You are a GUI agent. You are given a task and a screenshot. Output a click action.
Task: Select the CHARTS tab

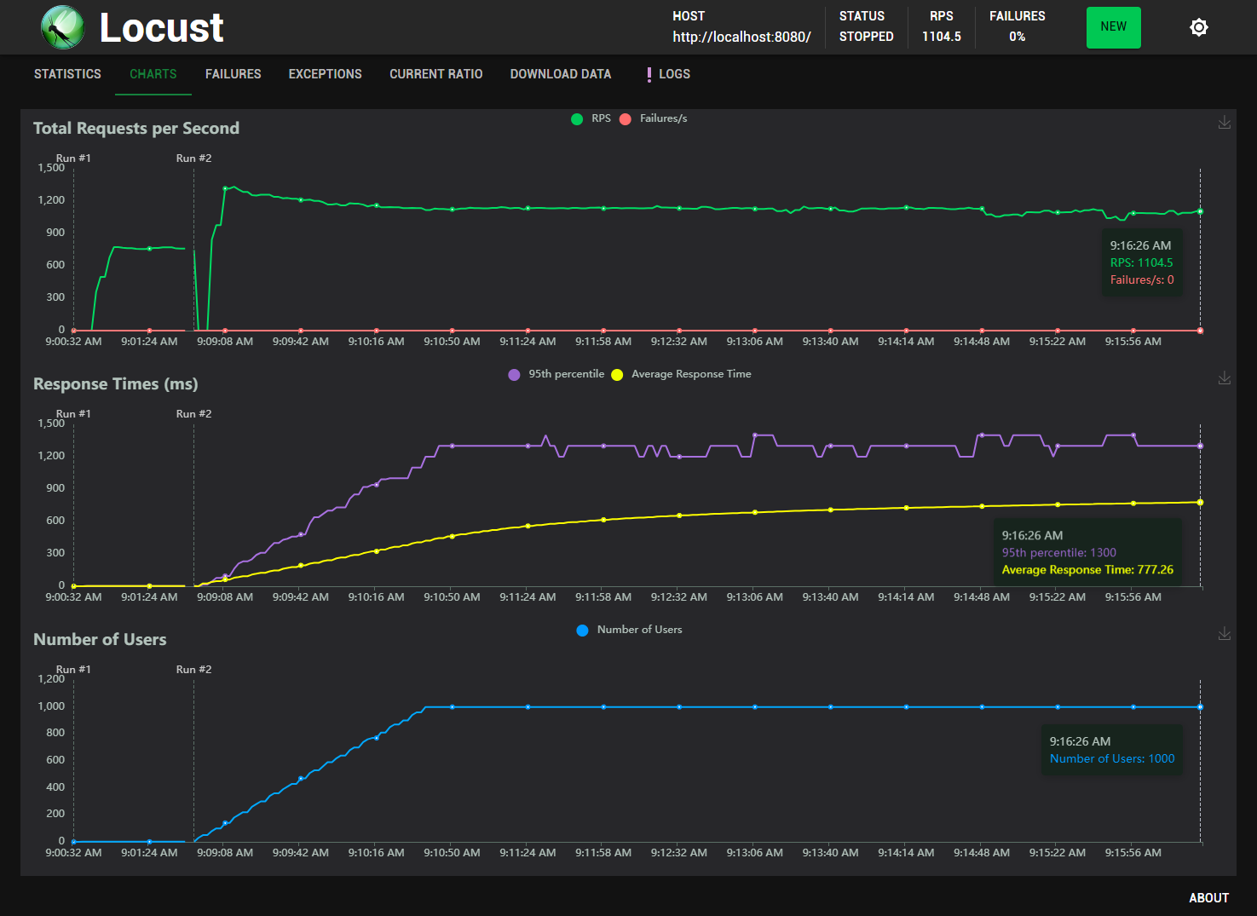153,74
